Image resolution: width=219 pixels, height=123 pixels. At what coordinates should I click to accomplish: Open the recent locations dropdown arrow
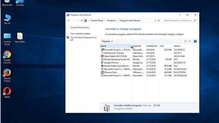(78, 20)
